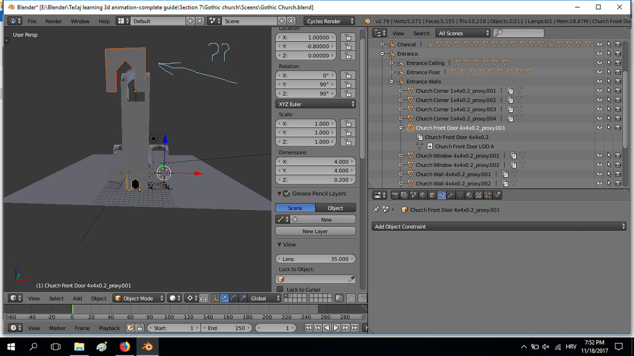Click the Lens 35.000 value field

click(x=315, y=259)
